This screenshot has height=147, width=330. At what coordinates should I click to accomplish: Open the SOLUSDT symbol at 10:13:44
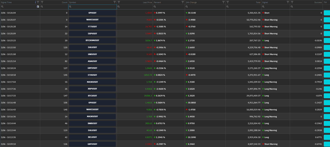coord(92,130)
